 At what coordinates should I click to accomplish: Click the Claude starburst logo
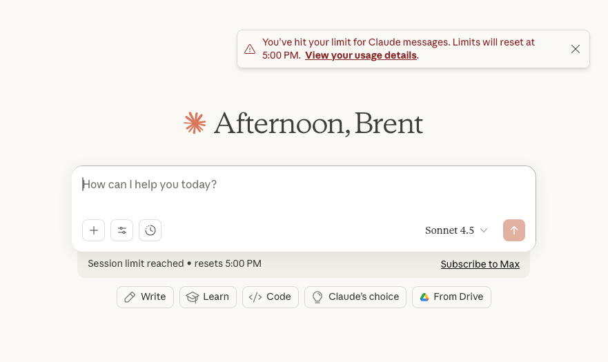pos(195,123)
